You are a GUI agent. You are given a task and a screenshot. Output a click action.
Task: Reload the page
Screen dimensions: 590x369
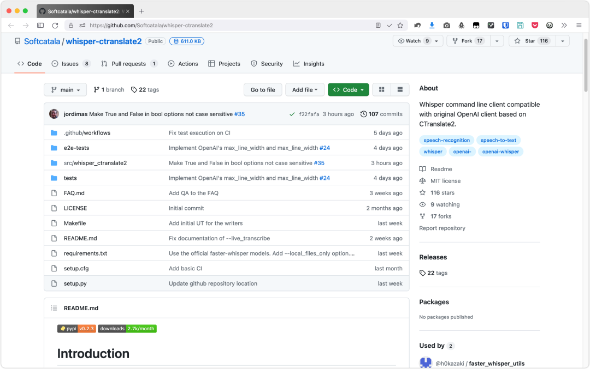(55, 26)
